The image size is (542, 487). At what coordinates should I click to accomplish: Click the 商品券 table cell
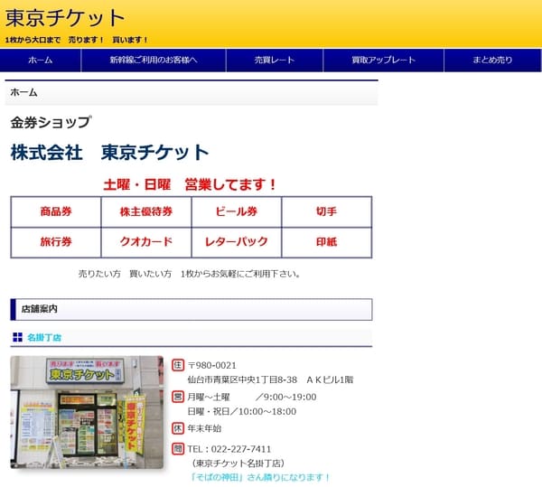(56, 211)
